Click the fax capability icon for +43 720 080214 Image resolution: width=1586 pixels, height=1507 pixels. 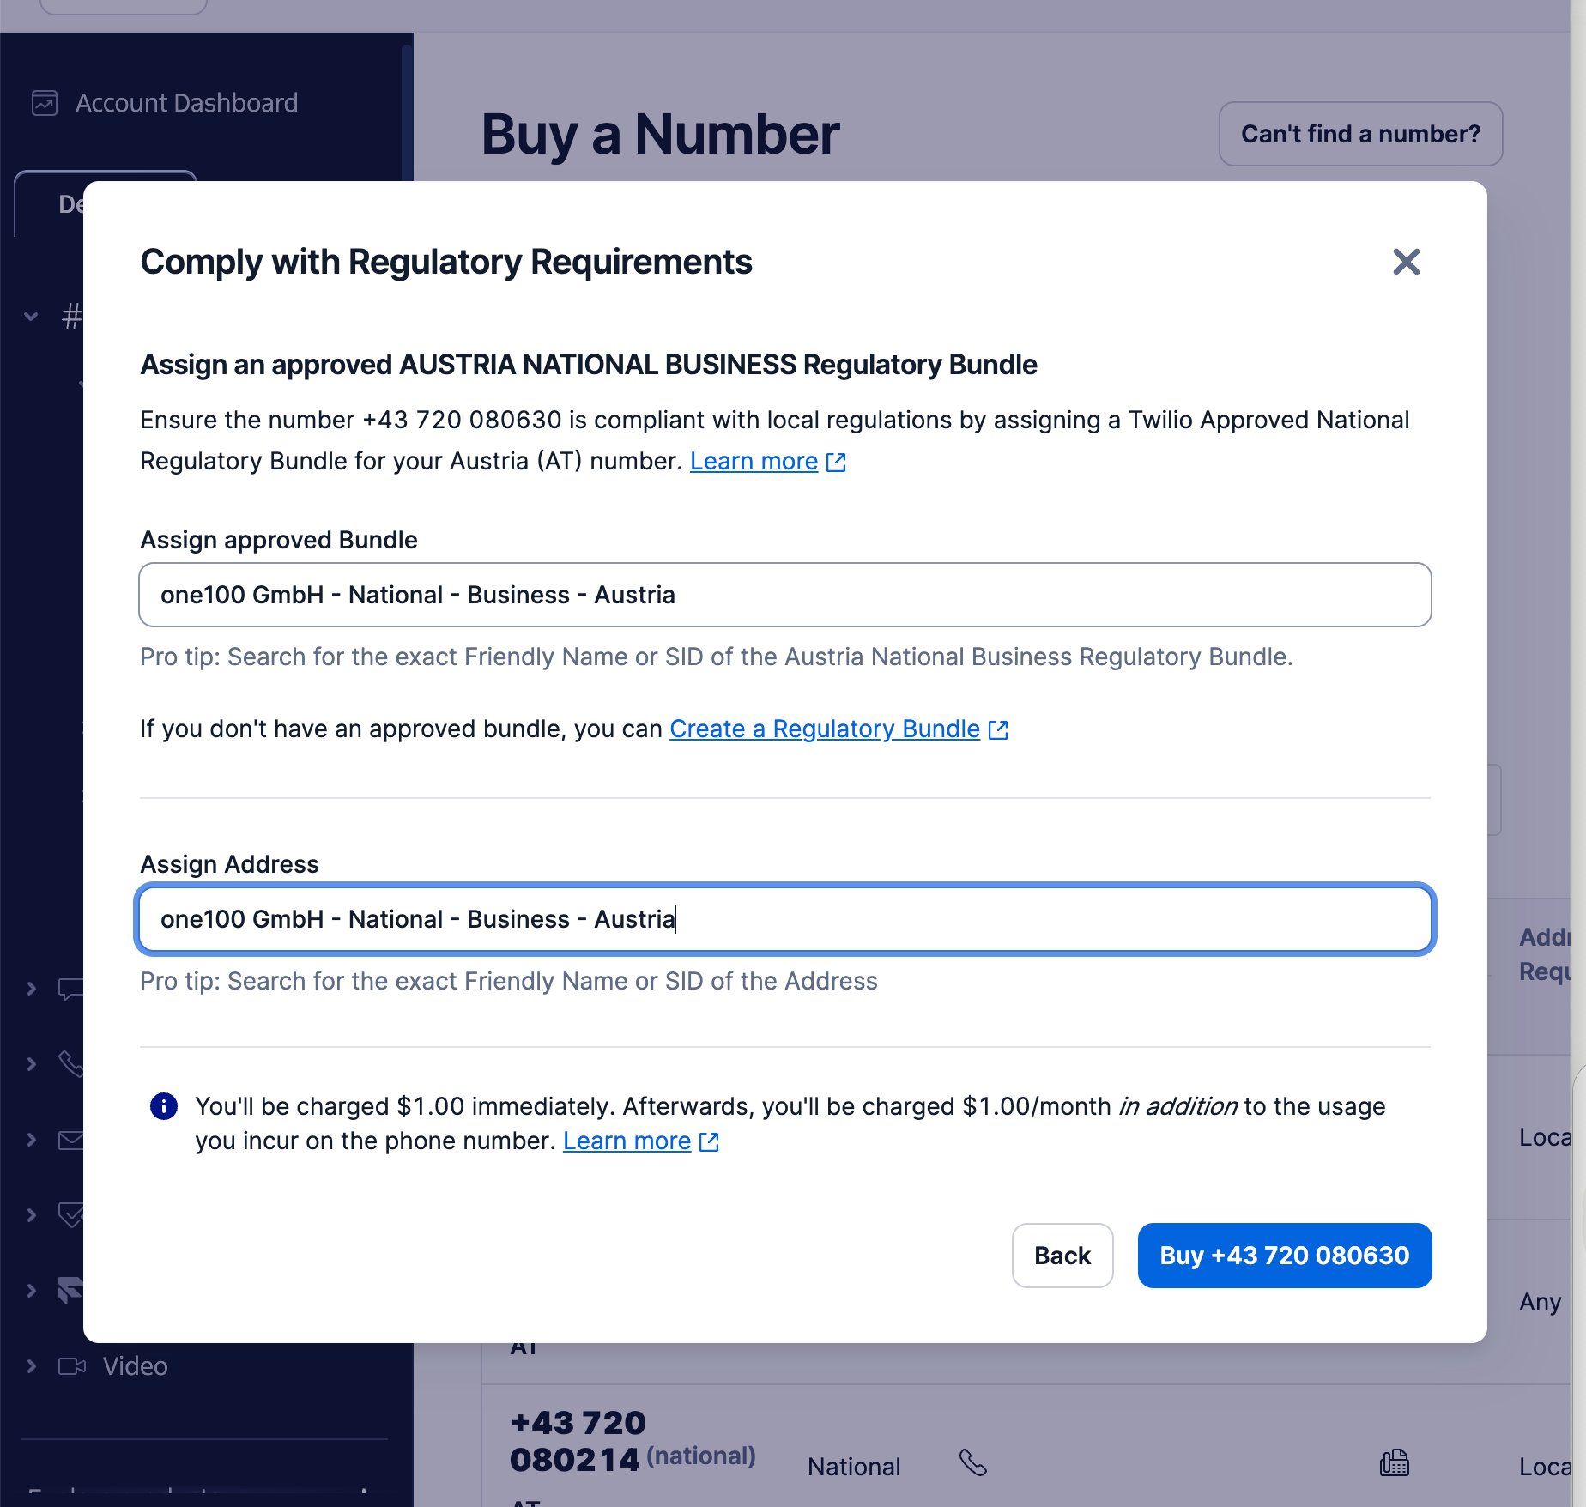[x=1395, y=1463]
